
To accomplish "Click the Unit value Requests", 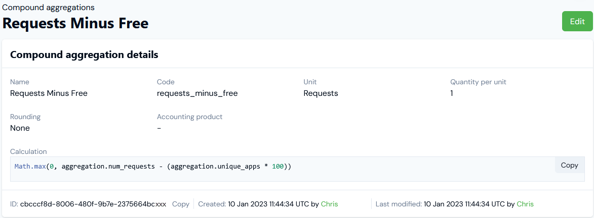I will tap(321, 93).
